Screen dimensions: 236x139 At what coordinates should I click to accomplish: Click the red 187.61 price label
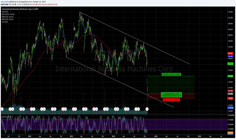tap(230, 54)
